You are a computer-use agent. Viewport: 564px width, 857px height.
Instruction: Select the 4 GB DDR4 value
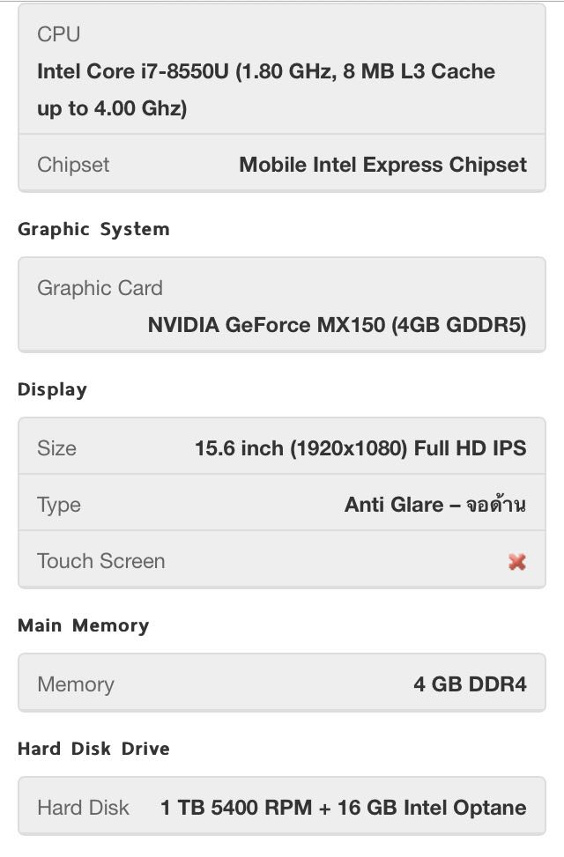click(470, 684)
